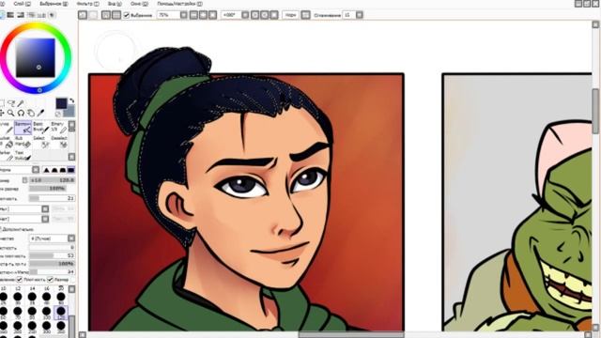Click the reset zoom icon
The width and height of the screenshot is (601, 338).
tap(213, 15)
